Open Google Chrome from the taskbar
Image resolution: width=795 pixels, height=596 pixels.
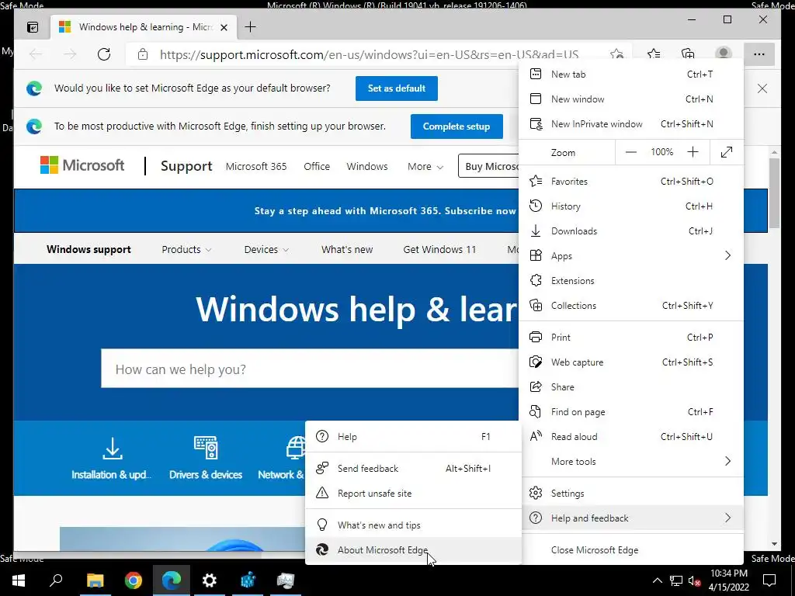pyautogui.click(x=134, y=580)
